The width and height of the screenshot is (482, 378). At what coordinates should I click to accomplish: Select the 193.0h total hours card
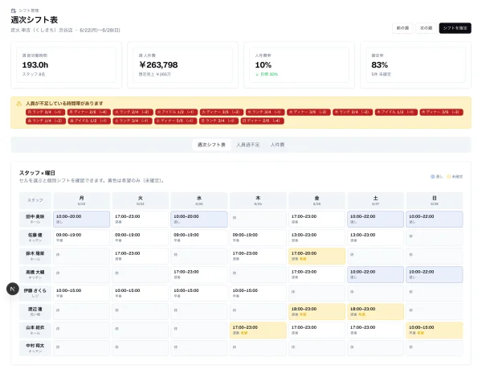(x=66, y=65)
